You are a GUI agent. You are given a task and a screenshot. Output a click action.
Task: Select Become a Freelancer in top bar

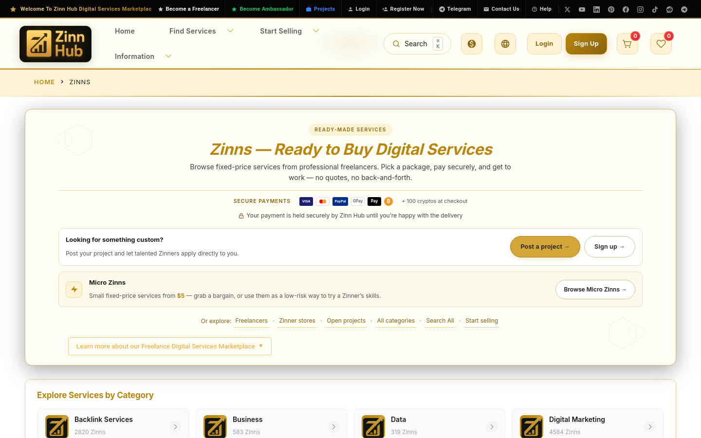[188, 9]
